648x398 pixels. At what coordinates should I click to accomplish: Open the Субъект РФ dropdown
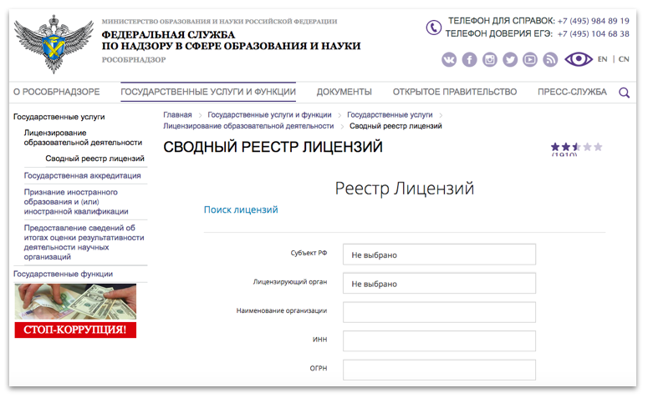439,254
